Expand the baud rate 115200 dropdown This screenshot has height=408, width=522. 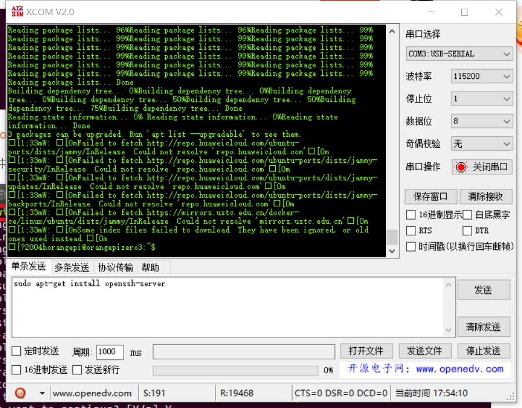pyautogui.click(x=481, y=76)
